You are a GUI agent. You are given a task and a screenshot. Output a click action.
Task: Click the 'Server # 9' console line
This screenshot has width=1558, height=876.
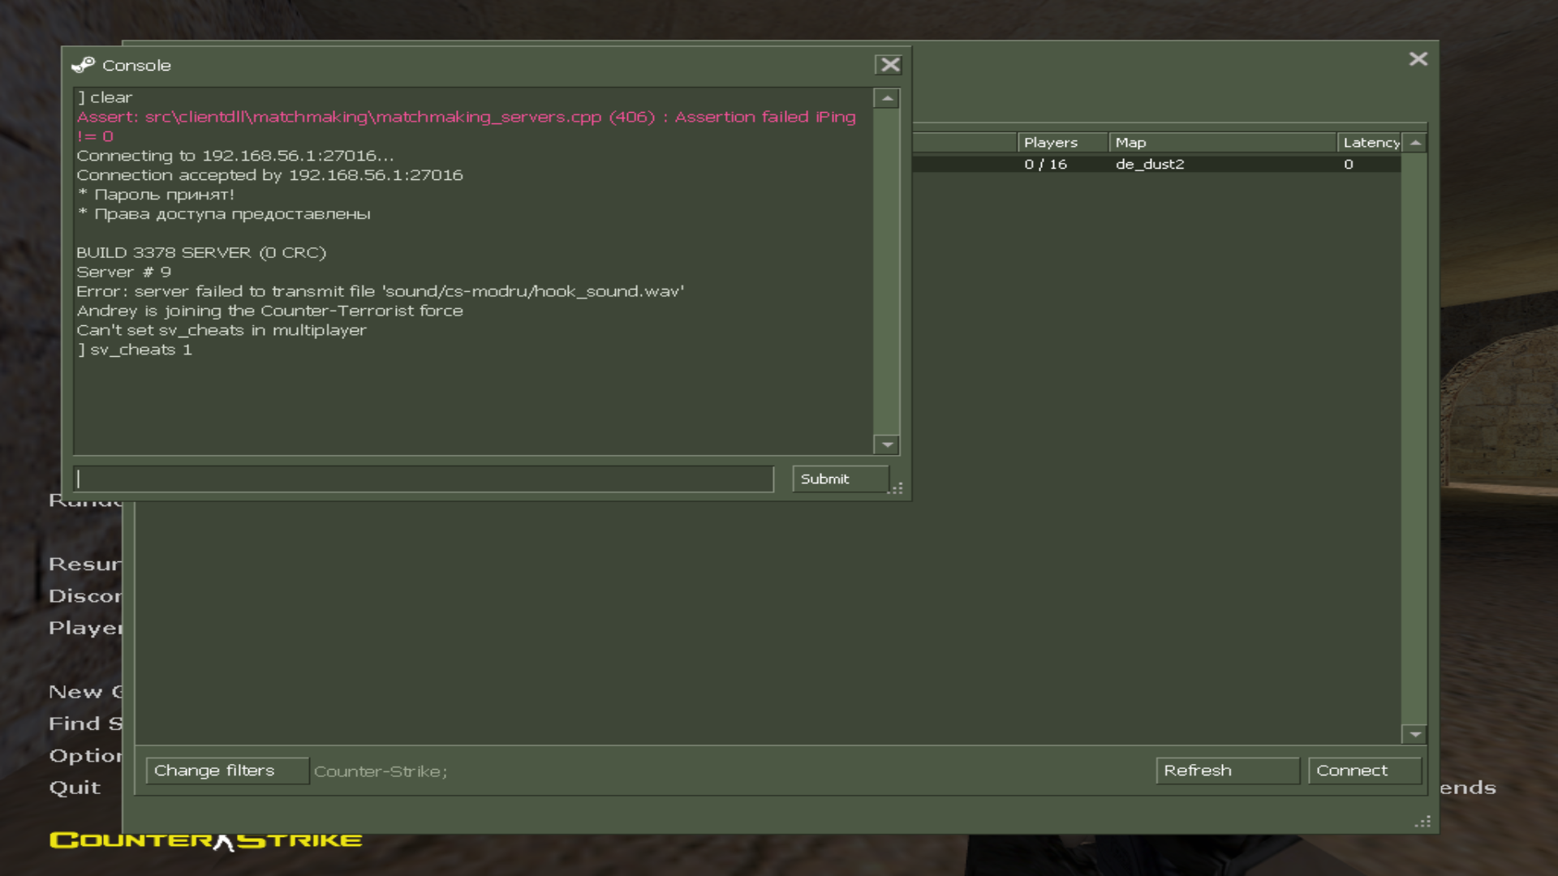(x=124, y=272)
